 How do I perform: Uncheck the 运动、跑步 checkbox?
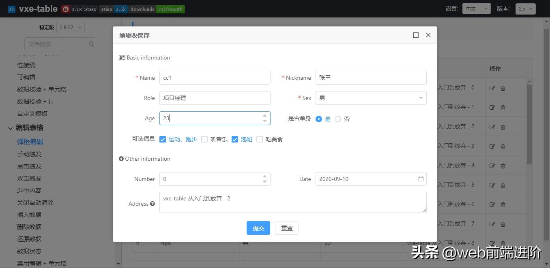(x=163, y=139)
